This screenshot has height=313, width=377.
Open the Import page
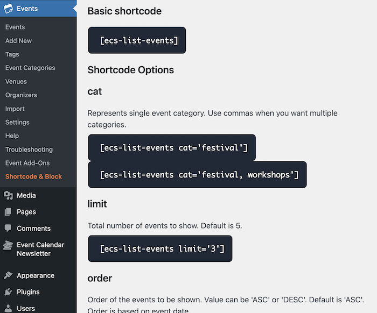click(15, 109)
